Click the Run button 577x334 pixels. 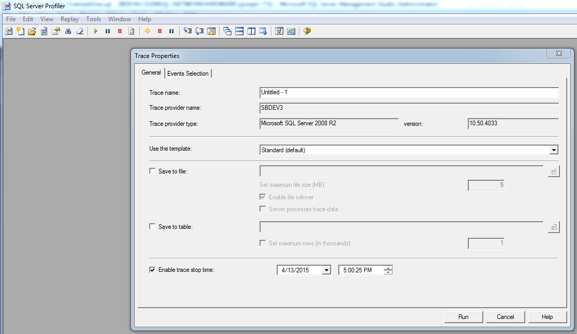point(463,316)
